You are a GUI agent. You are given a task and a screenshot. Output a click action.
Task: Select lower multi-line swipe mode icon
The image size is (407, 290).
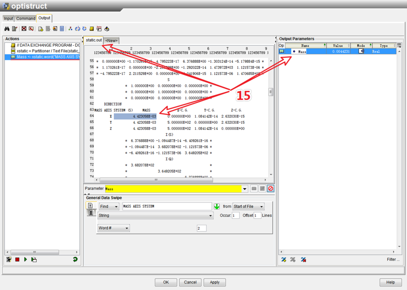(91, 213)
